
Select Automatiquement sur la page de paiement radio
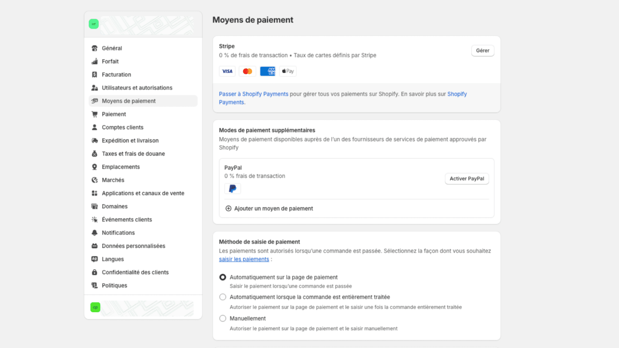tap(223, 277)
